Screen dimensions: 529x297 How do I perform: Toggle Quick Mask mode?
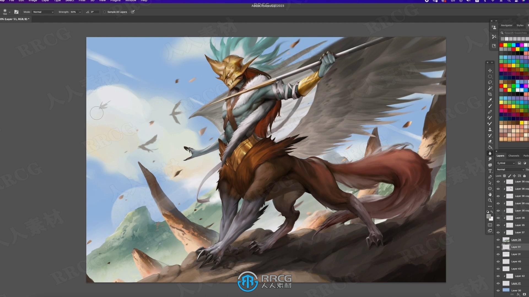coord(490,225)
